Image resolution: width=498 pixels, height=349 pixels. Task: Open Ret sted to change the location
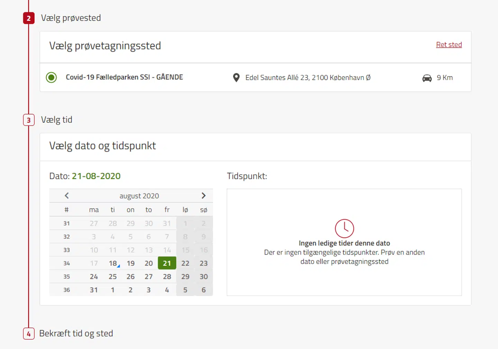(x=449, y=44)
